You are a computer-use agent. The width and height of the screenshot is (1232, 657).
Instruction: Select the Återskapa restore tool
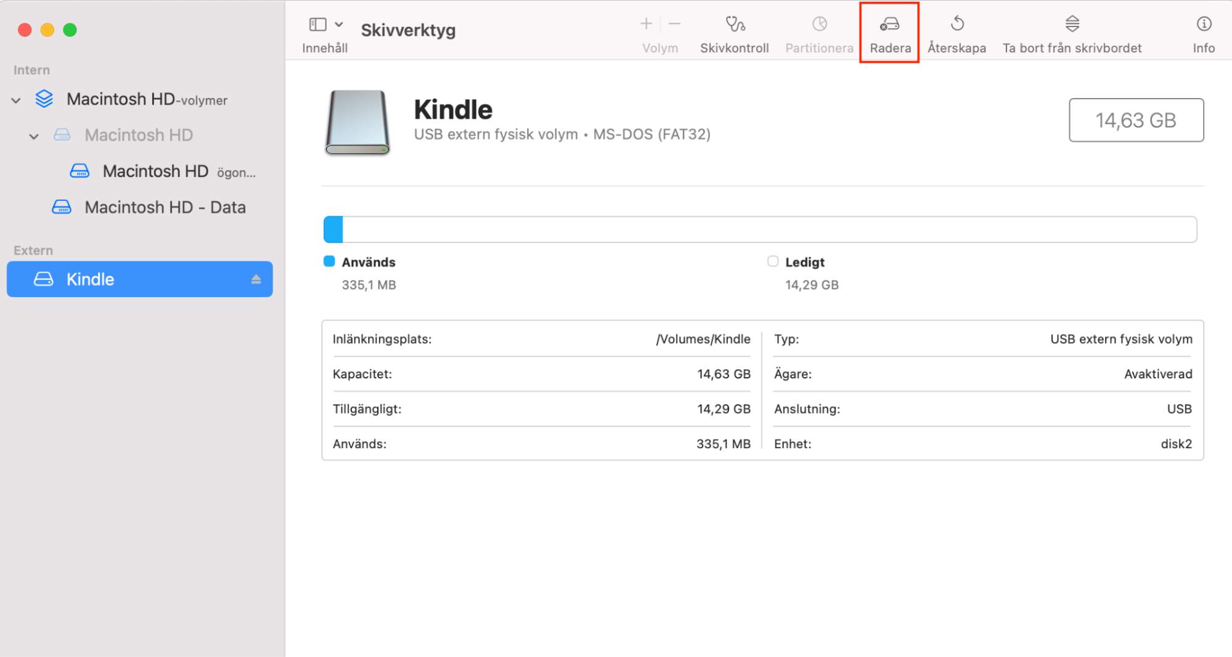[x=957, y=35]
